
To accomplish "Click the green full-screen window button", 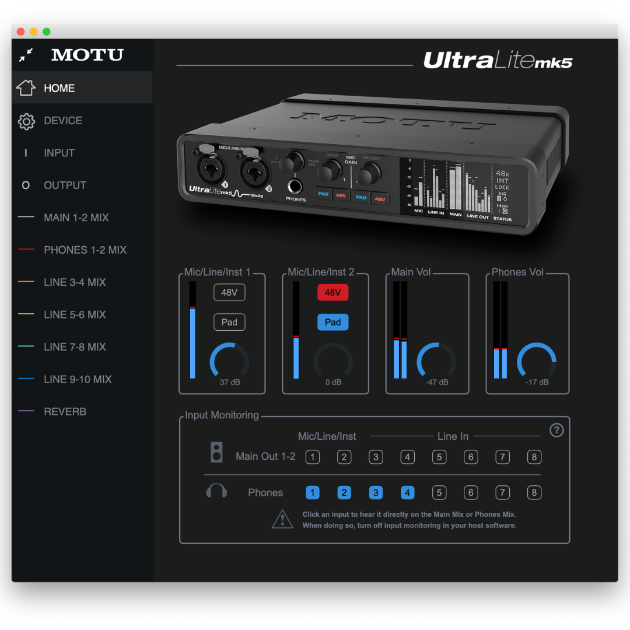I will tap(47, 32).
